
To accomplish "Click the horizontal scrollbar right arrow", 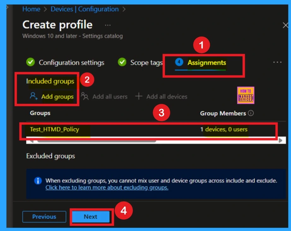I will coord(281,141).
